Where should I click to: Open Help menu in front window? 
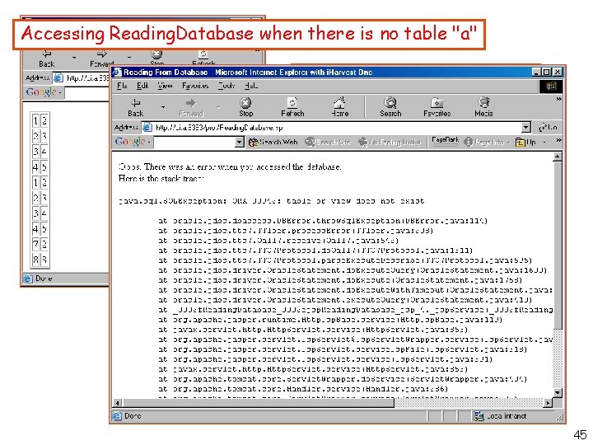[251, 87]
